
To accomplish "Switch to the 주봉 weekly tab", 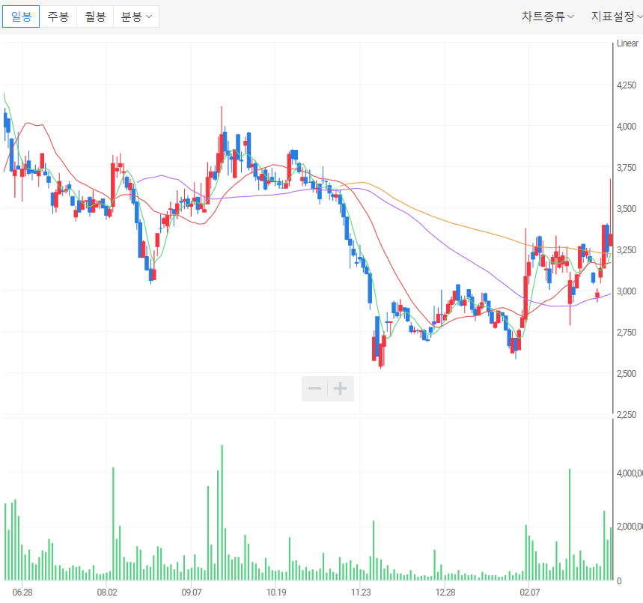I will [x=58, y=16].
